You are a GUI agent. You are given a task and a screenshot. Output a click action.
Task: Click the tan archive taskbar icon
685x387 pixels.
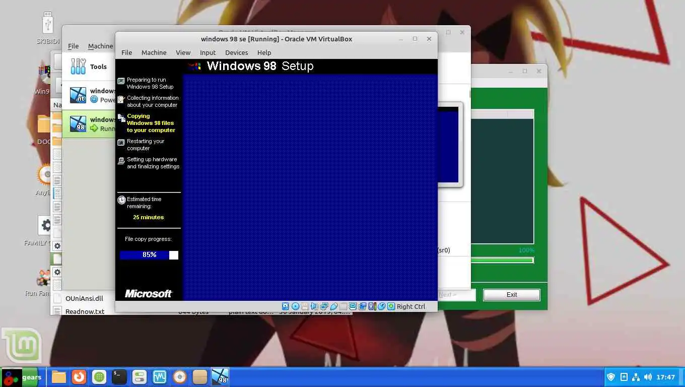pyautogui.click(x=200, y=377)
